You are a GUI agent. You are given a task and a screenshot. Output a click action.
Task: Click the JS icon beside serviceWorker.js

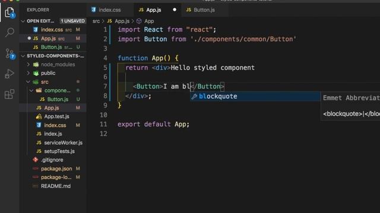click(x=39, y=143)
